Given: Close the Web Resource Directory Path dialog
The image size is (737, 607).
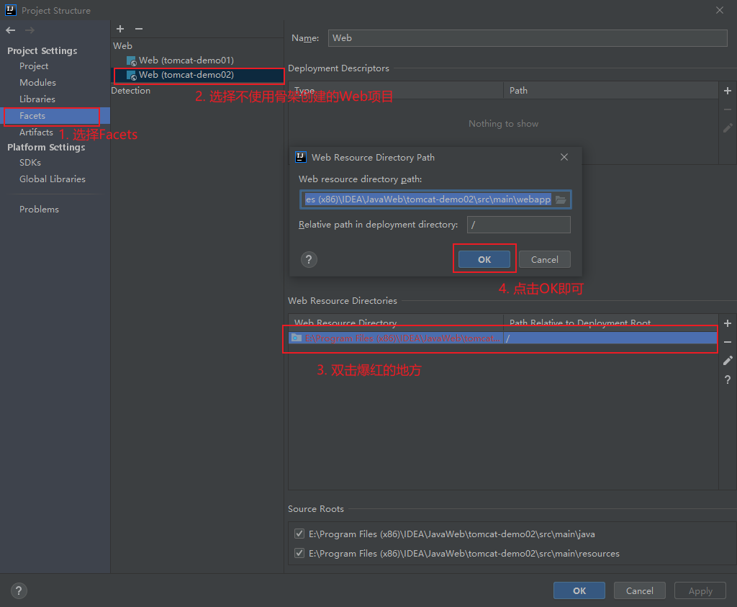Looking at the screenshot, I should tap(564, 157).
